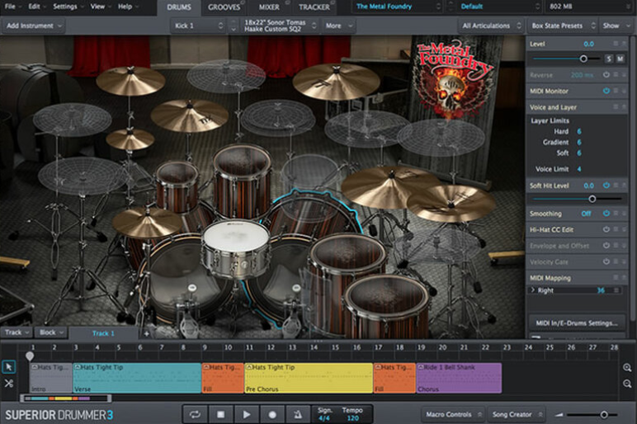This screenshot has width=637, height=424.
Task: Select the teal Verse song block
Action: (137, 378)
